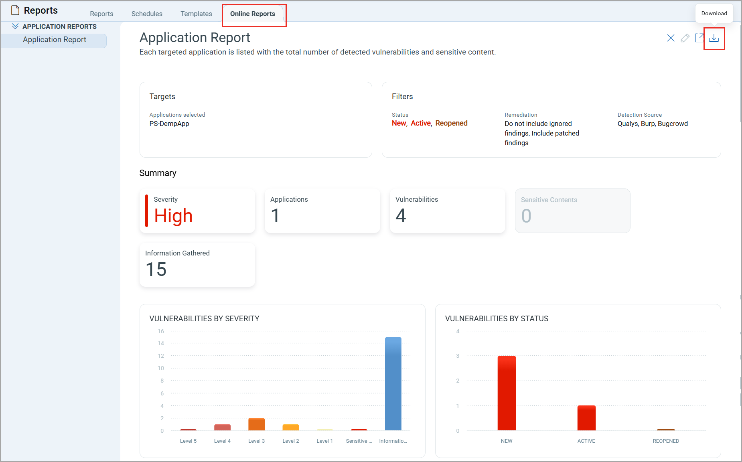Viewport: 742px width, 462px height.
Task: Click the Qualys, Burp, Bugcrowd detection source
Action: pyautogui.click(x=653, y=124)
